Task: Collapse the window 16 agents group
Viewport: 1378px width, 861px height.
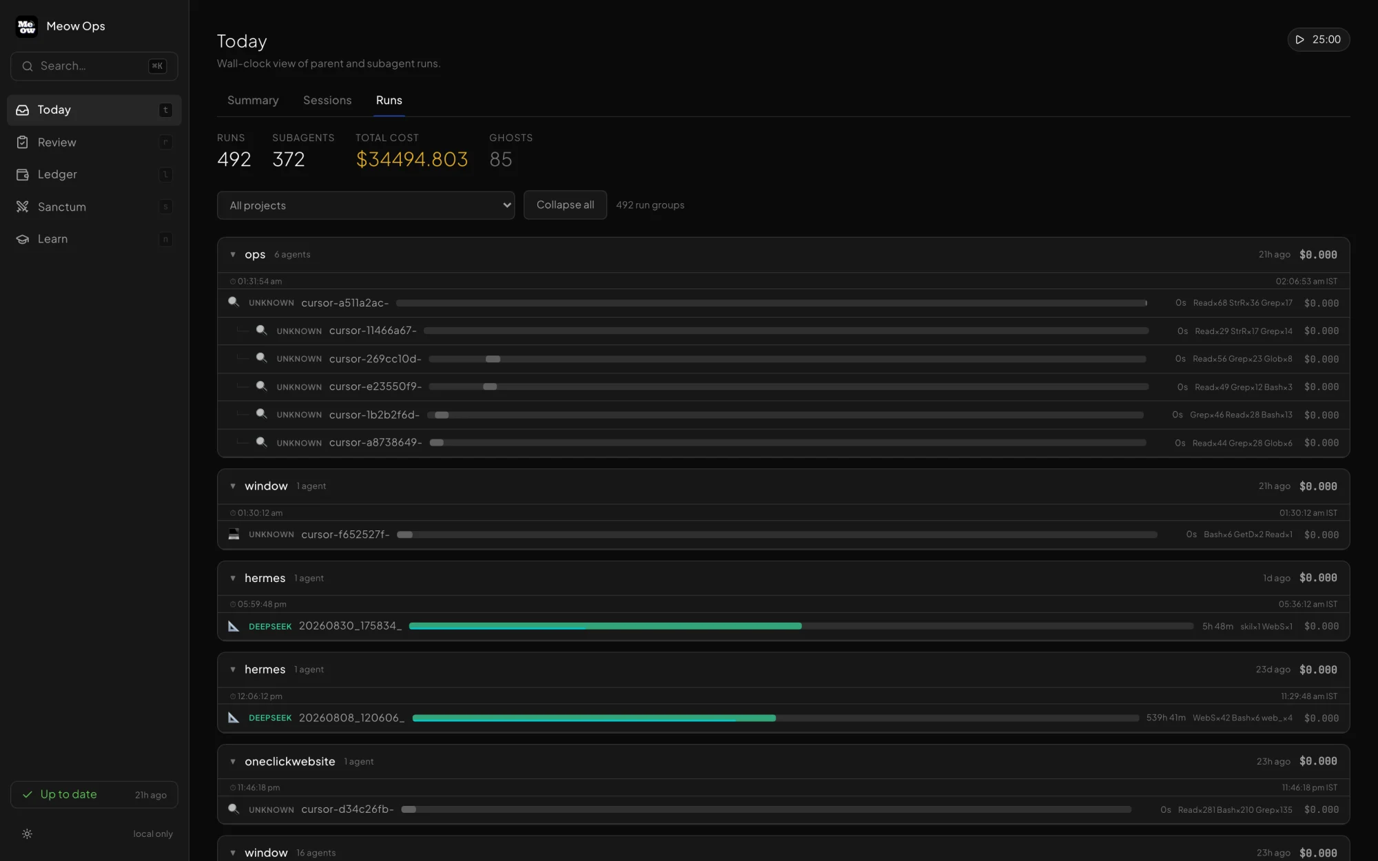Action: tap(233, 853)
